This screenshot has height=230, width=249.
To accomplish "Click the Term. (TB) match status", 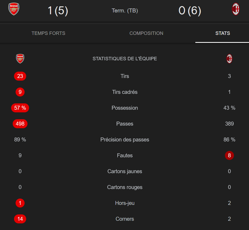I will (x=125, y=11).
